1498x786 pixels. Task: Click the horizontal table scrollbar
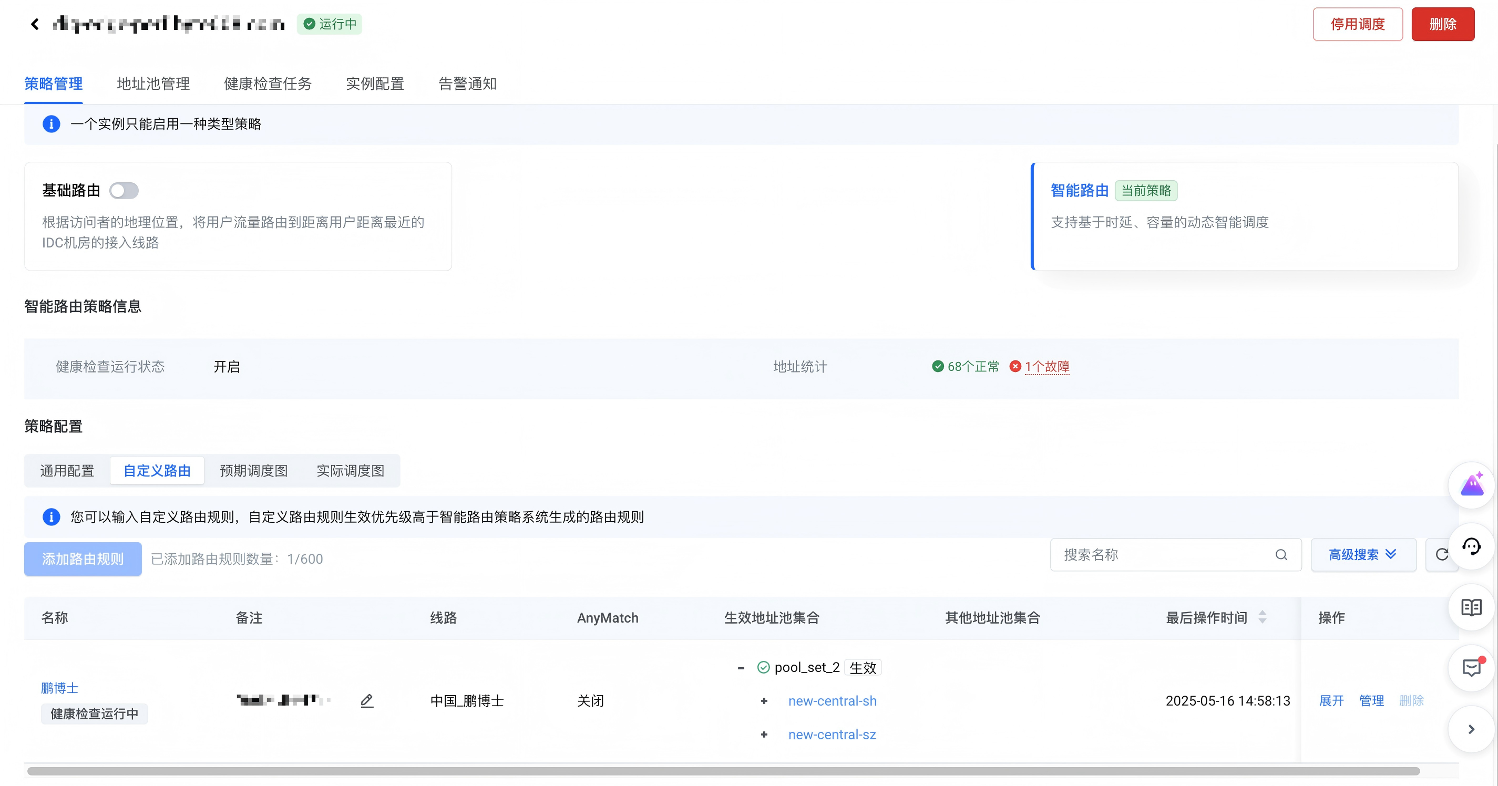pos(723,771)
